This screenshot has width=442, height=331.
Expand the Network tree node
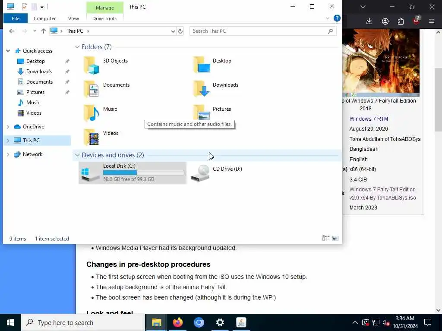[8, 154]
